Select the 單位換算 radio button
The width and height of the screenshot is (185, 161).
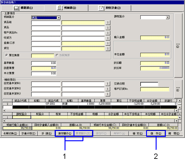coord(6,55)
